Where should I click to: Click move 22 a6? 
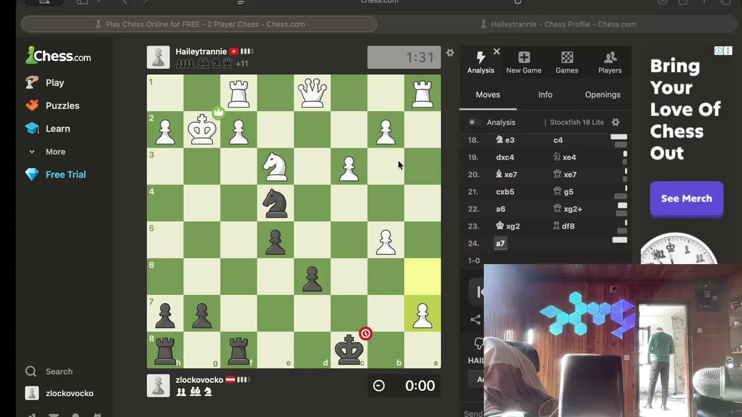point(500,209)
